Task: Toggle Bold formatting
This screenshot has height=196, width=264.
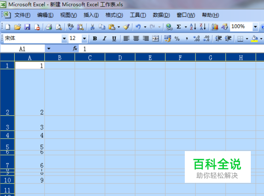Action: 95,38
